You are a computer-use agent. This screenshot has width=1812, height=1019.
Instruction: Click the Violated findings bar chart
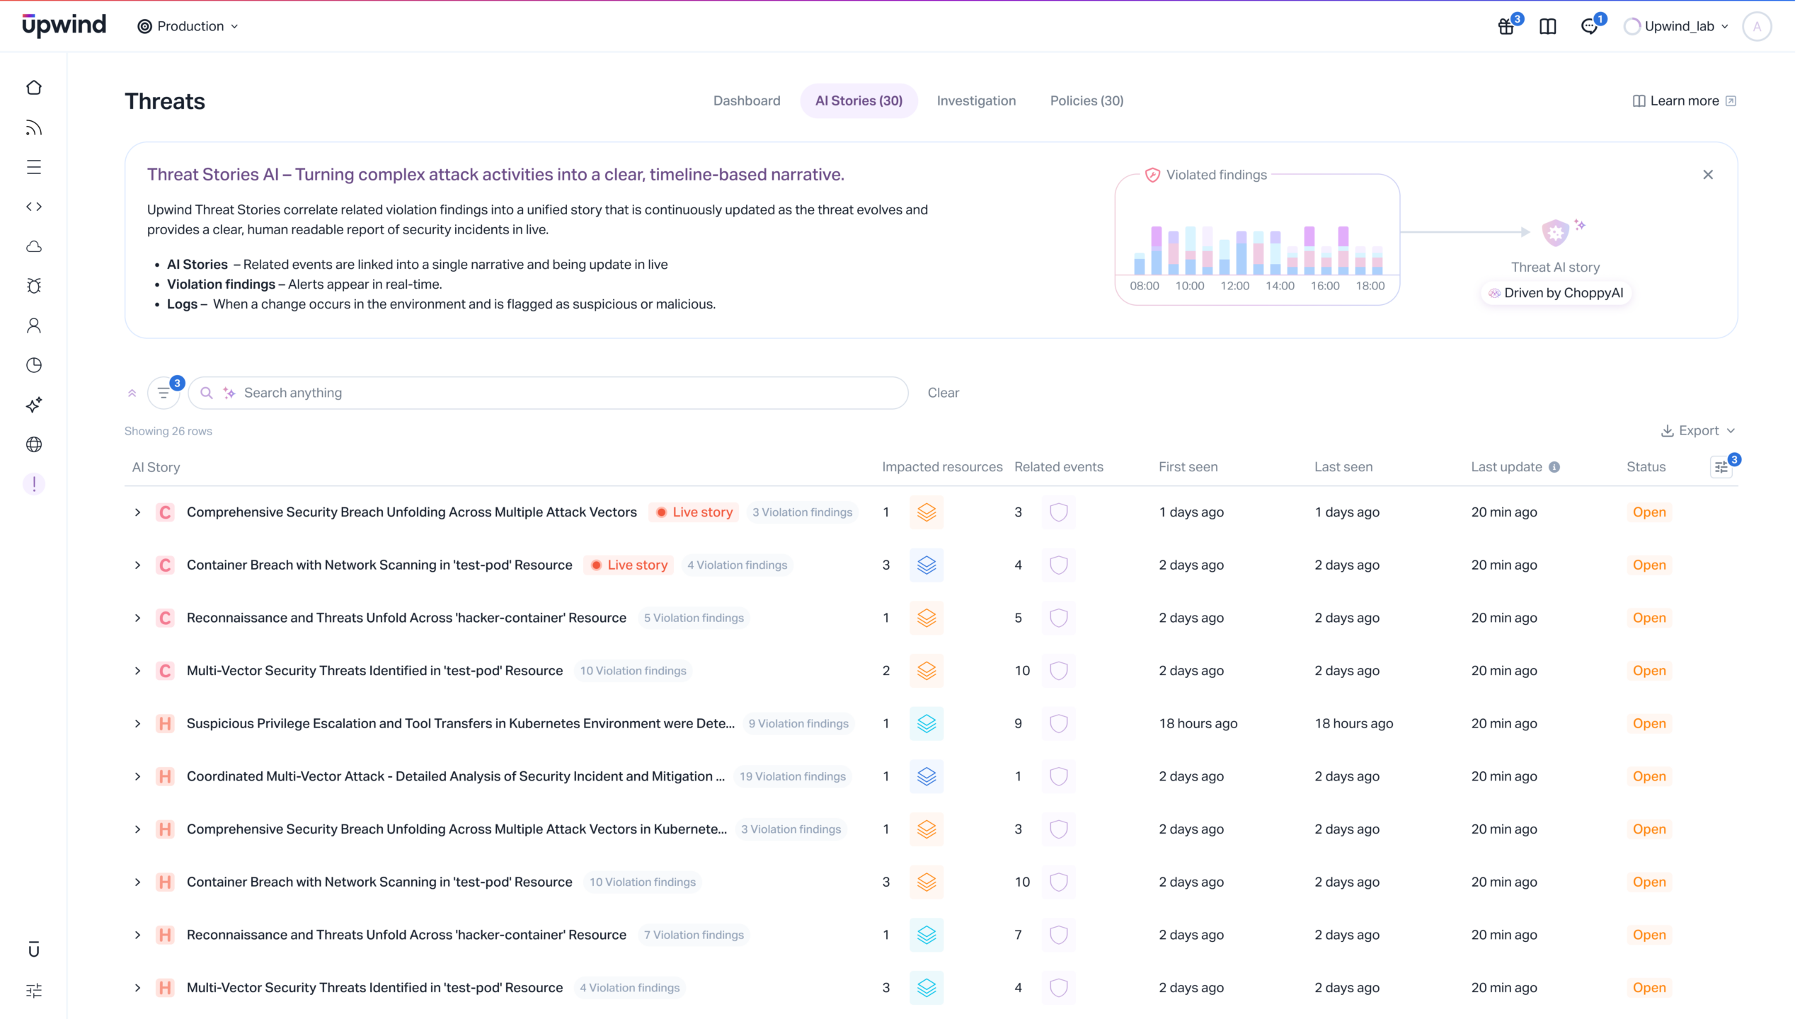[1257, 251]
